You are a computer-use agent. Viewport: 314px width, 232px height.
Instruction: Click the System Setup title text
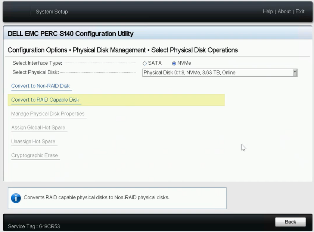[x=52, y=12]
